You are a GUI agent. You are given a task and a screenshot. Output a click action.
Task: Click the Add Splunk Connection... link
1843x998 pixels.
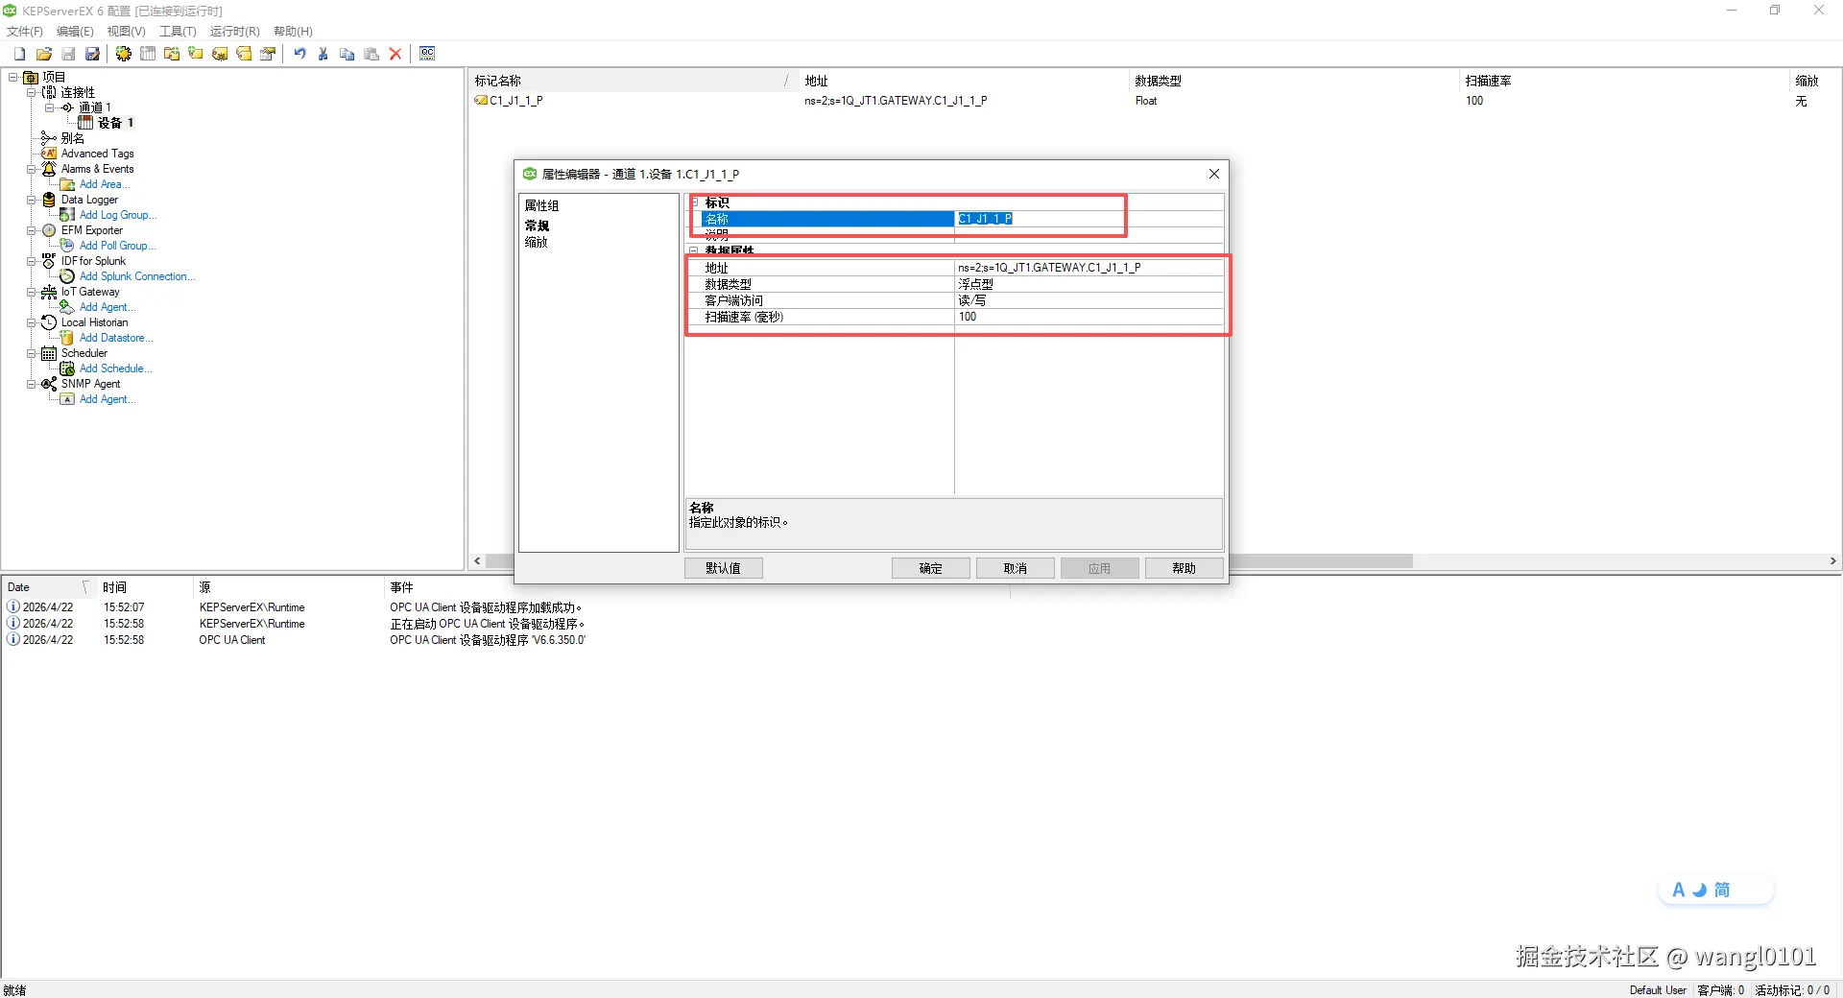(x=137, y=276)
